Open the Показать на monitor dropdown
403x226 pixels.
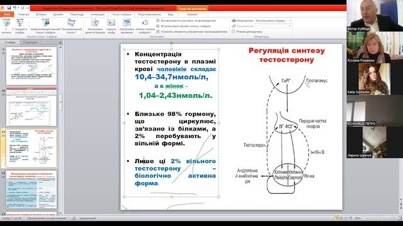pyautogui.click(x=273, y=26)
